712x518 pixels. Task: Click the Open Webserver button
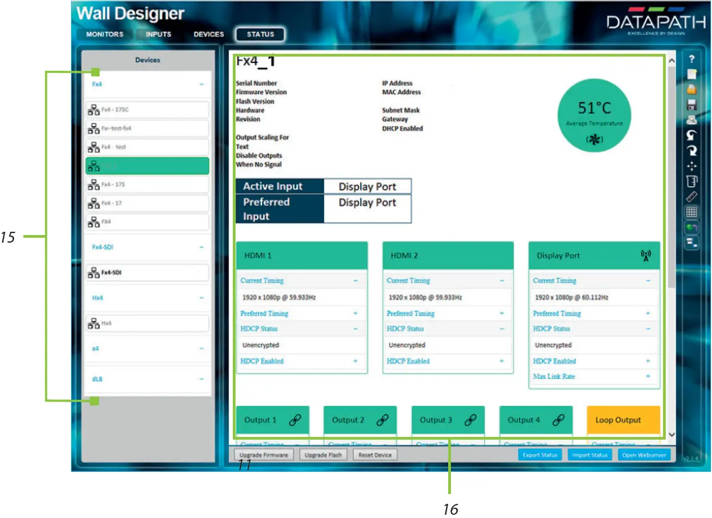pyautogui.click(x=644, y=455)
